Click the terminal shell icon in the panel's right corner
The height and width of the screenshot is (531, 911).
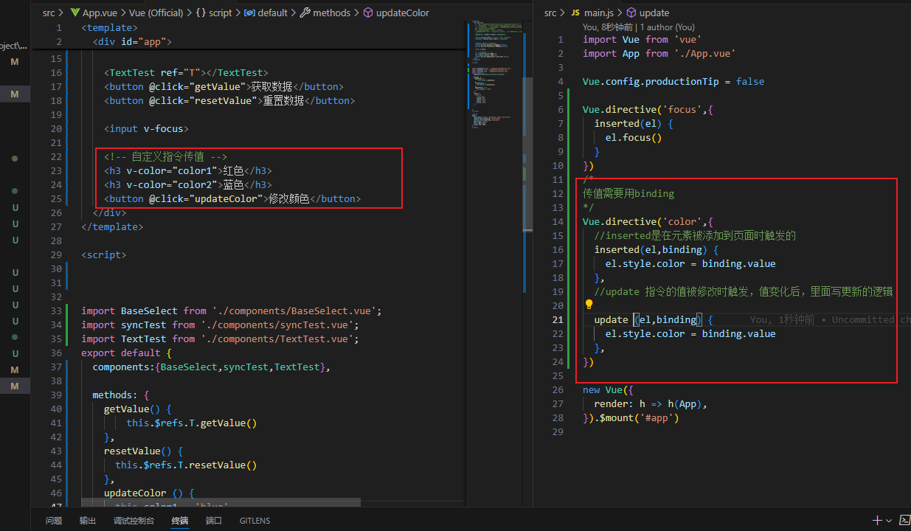coord(905,520)
